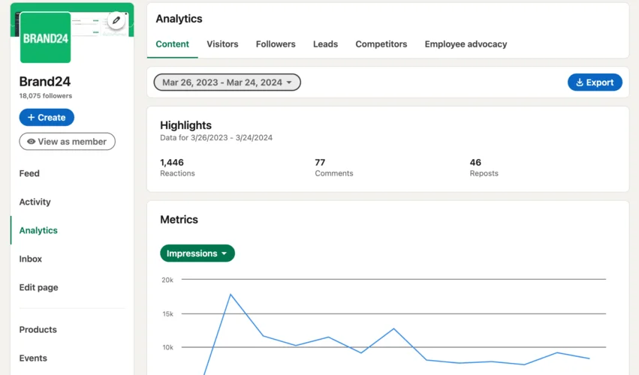The height and width of the screenshot is (375, 639).
Task: Select Analytics in the left sidebar
Action: (38, 230)
